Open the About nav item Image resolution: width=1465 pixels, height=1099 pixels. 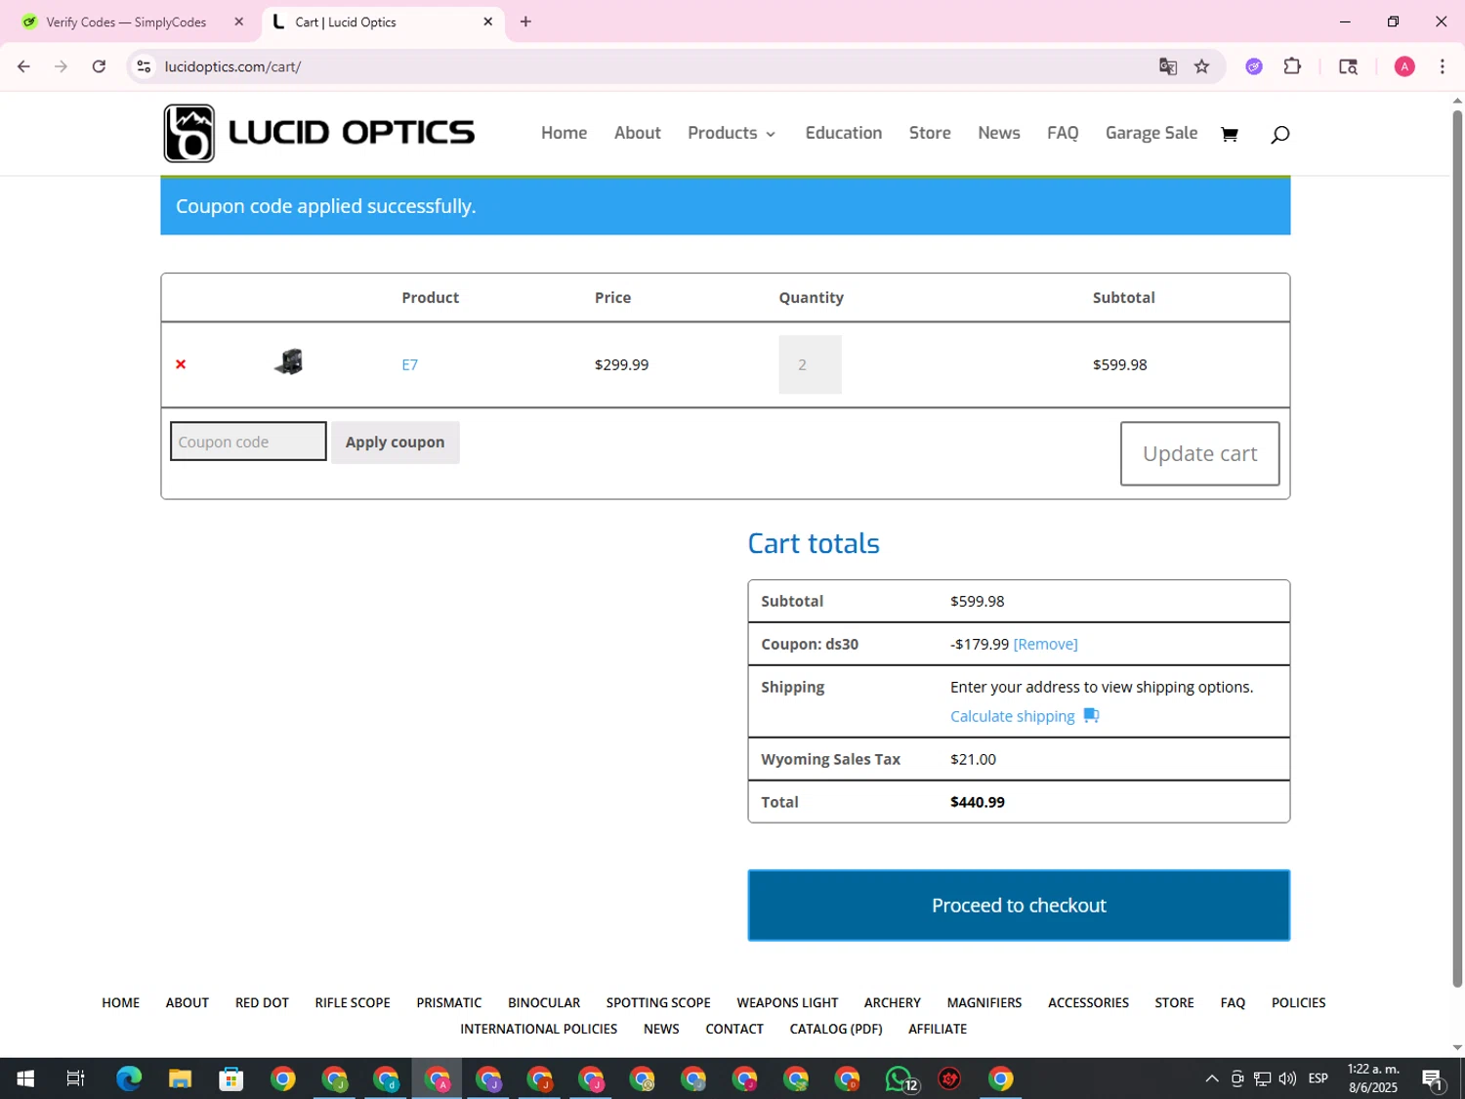(x=638, y=133)
